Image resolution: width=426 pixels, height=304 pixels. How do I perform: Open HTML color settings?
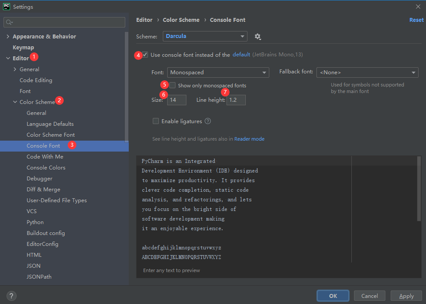coord(34,255)
